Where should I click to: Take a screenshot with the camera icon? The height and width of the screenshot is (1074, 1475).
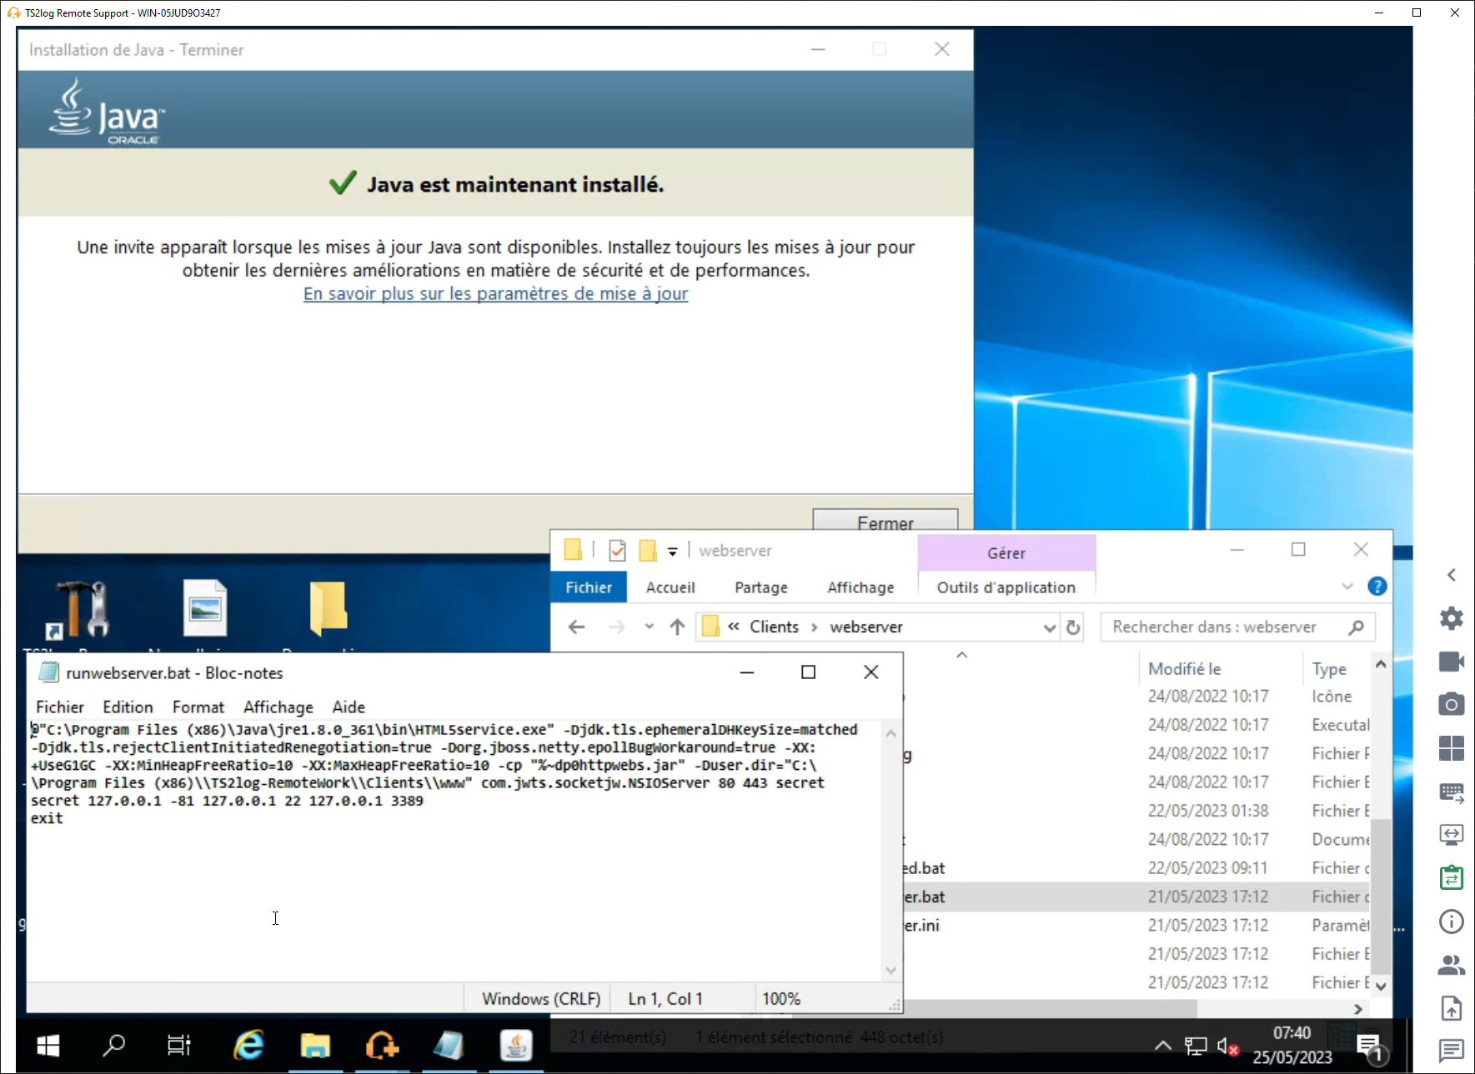(x=1452, y=704)
